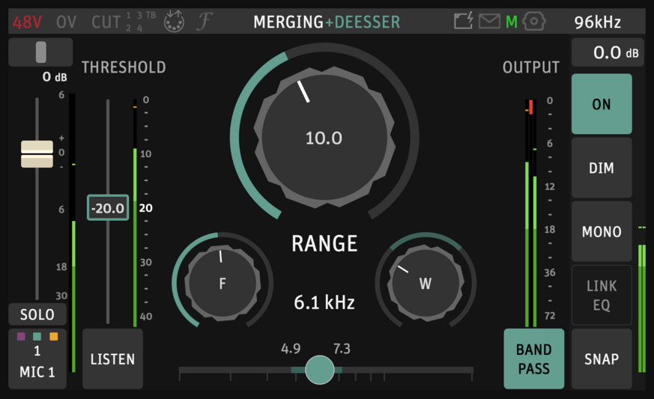Screen dimensions: 654x399
Task: Click the script F function icon
Action: 204,21
